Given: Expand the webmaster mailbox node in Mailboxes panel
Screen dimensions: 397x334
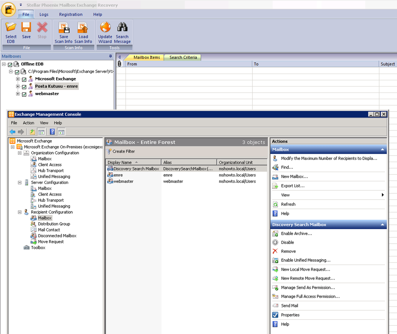Looking at the screenshot, I should tap(18, 94).
